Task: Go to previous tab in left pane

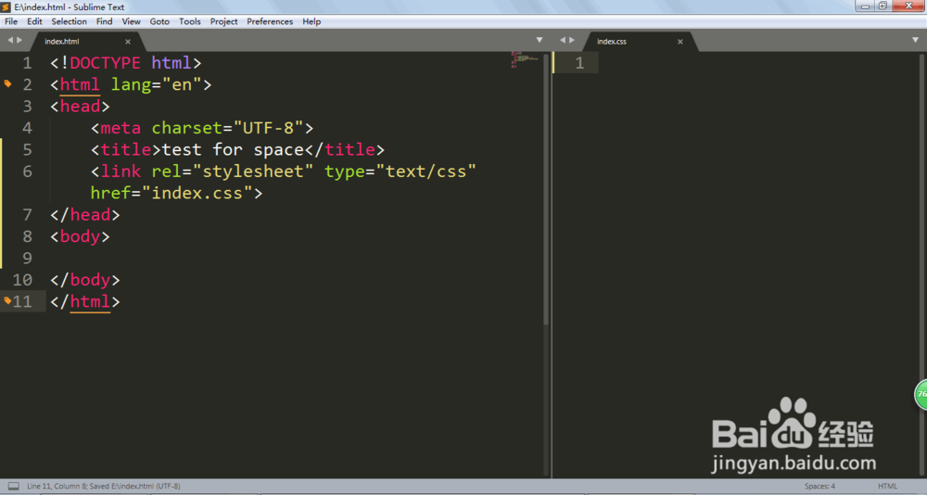Action: (x=10, y=40)
